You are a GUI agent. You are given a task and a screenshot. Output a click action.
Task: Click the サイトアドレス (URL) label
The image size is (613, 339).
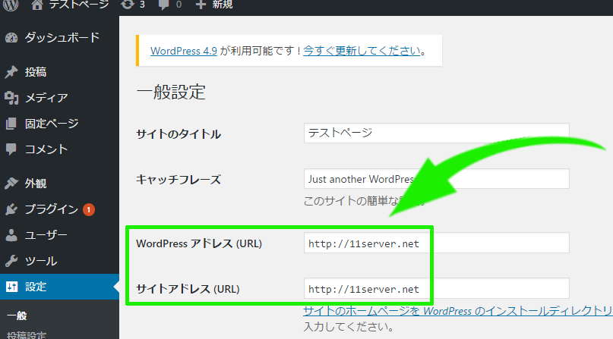coord(188,289)
